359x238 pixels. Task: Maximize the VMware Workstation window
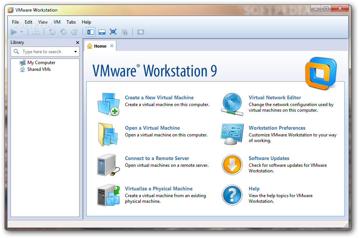click(326, 9)
